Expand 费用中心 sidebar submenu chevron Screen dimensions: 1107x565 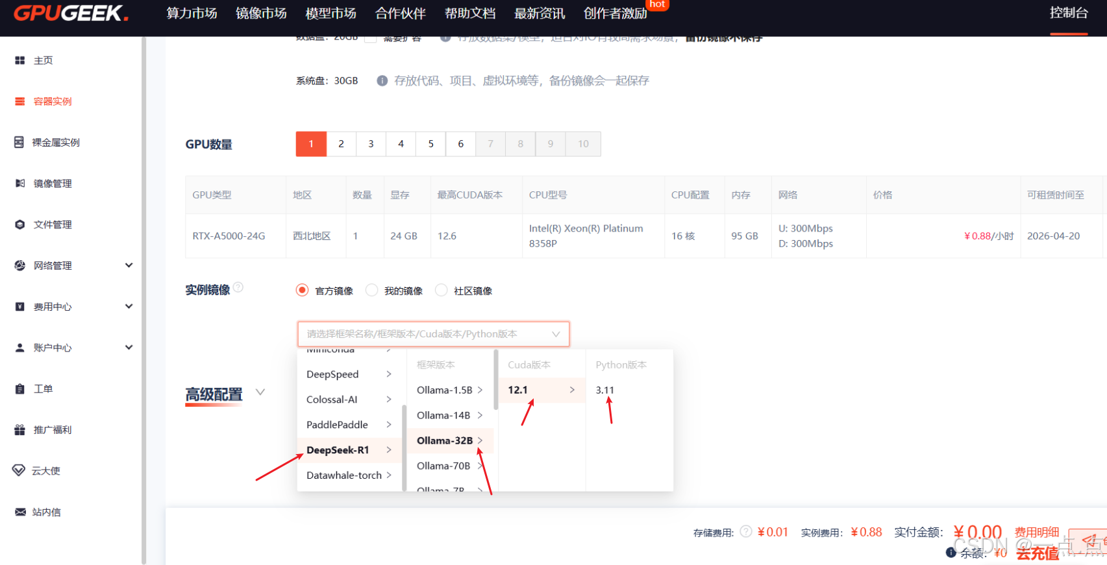[x=129, y=306]
